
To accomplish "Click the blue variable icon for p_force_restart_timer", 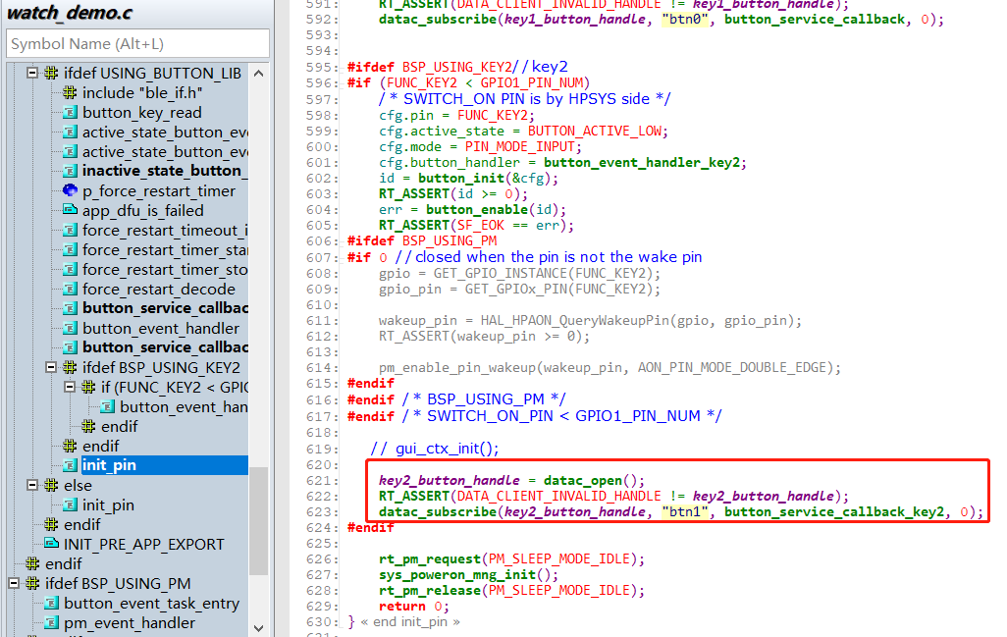I will click(70, 190).
